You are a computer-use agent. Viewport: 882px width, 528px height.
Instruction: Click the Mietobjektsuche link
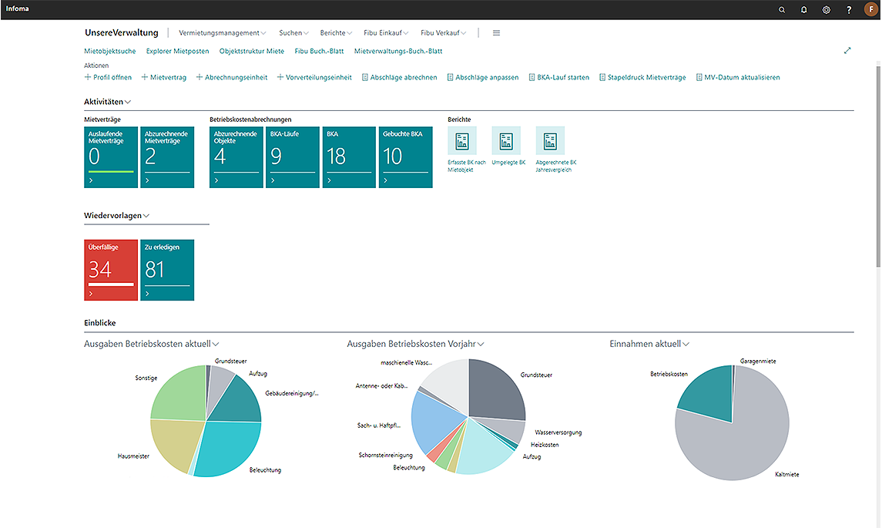pyautogui.click(x=109, y=51)
